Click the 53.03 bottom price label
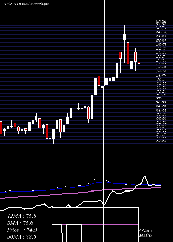 coord(161,140)
